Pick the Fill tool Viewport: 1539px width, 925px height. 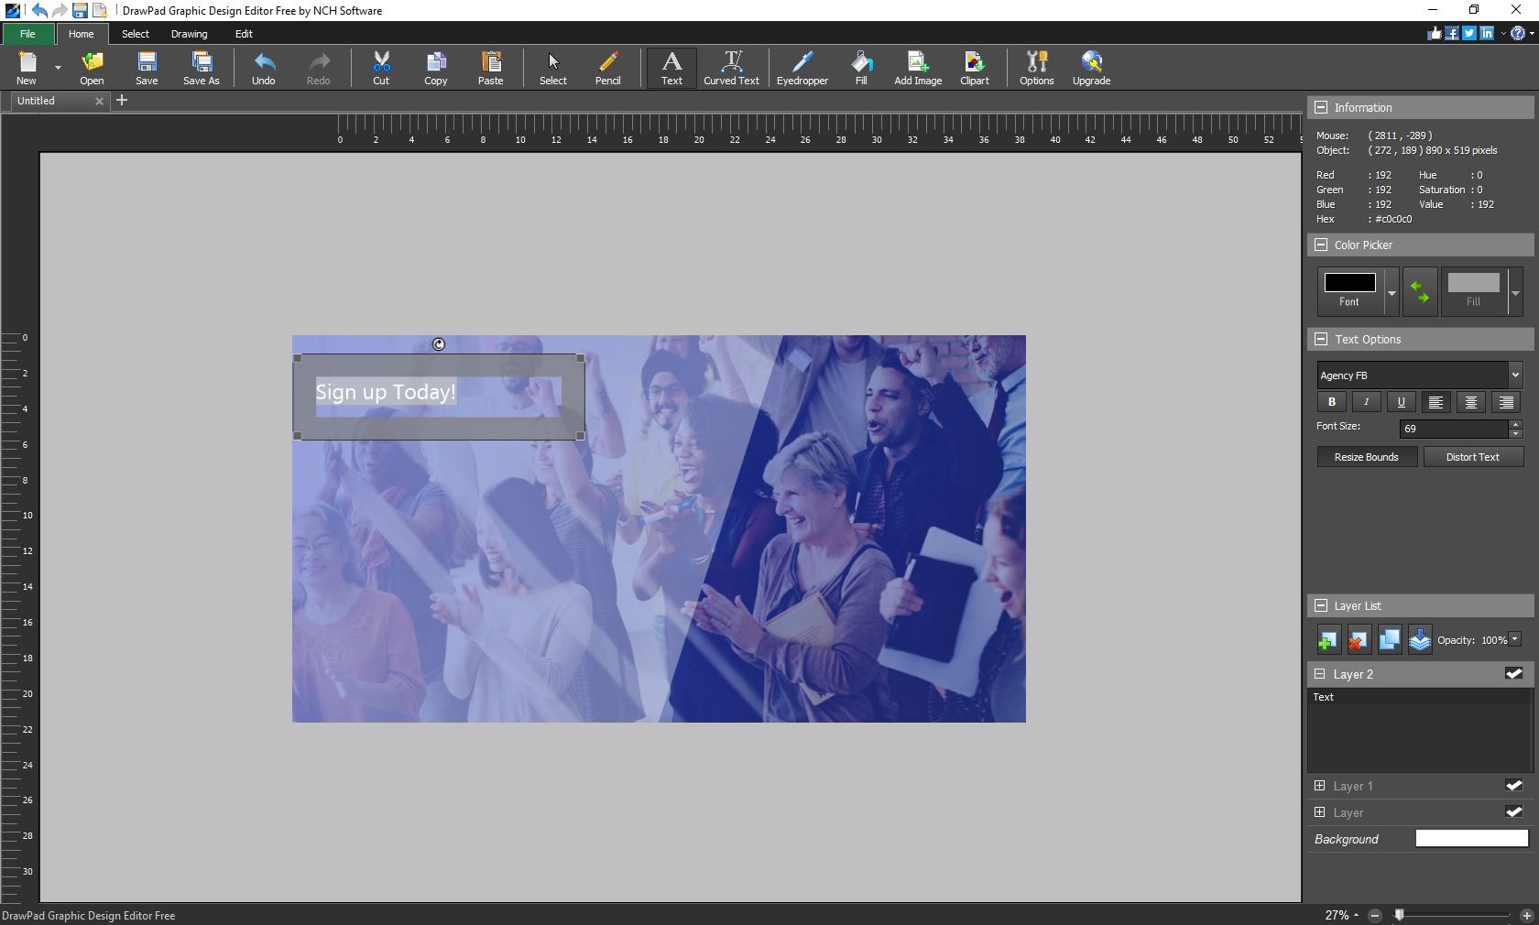pos(860,69)
